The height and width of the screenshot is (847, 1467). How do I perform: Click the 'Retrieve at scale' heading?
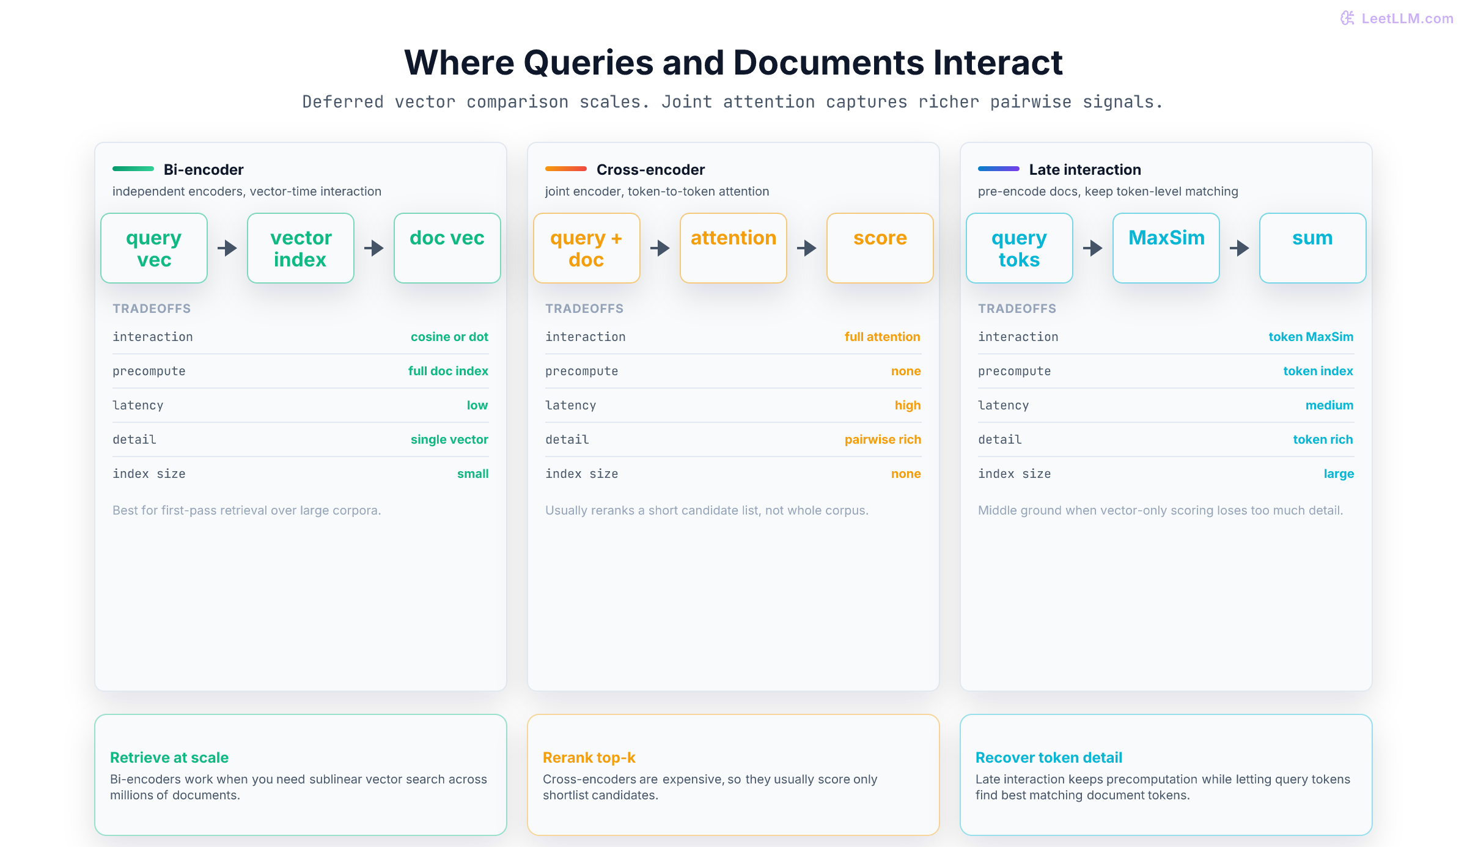click(169, 757)
